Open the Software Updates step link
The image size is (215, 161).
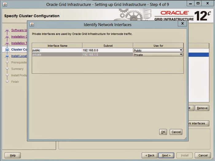click(19, 30)
